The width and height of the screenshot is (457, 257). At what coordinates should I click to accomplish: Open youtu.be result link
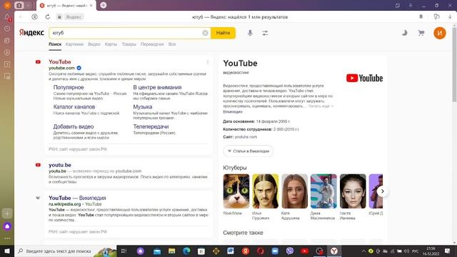pyautogui.click(x=60, y=165)
